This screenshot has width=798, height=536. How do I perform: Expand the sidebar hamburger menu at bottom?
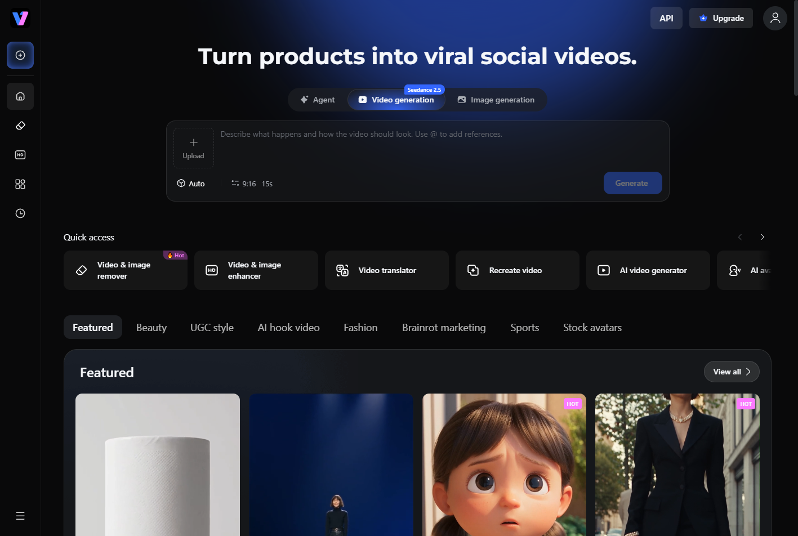tap(20, 516)
